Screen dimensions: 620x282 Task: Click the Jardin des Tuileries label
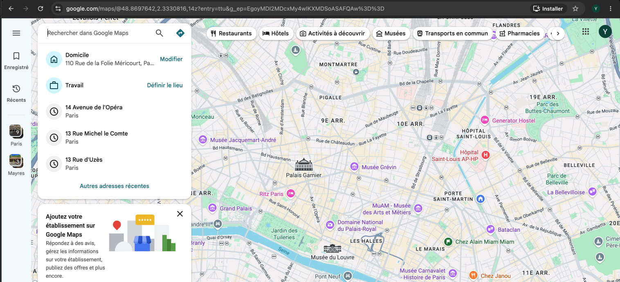[285, 234]
